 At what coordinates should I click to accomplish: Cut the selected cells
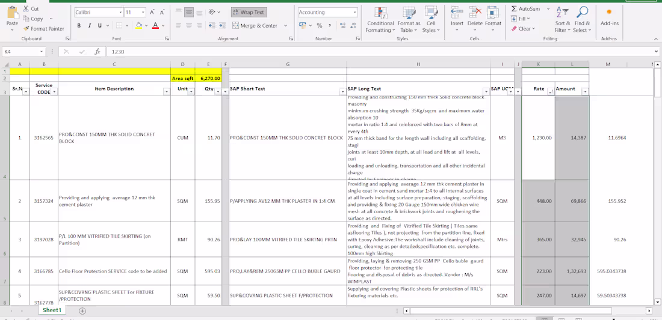point(31,8)
